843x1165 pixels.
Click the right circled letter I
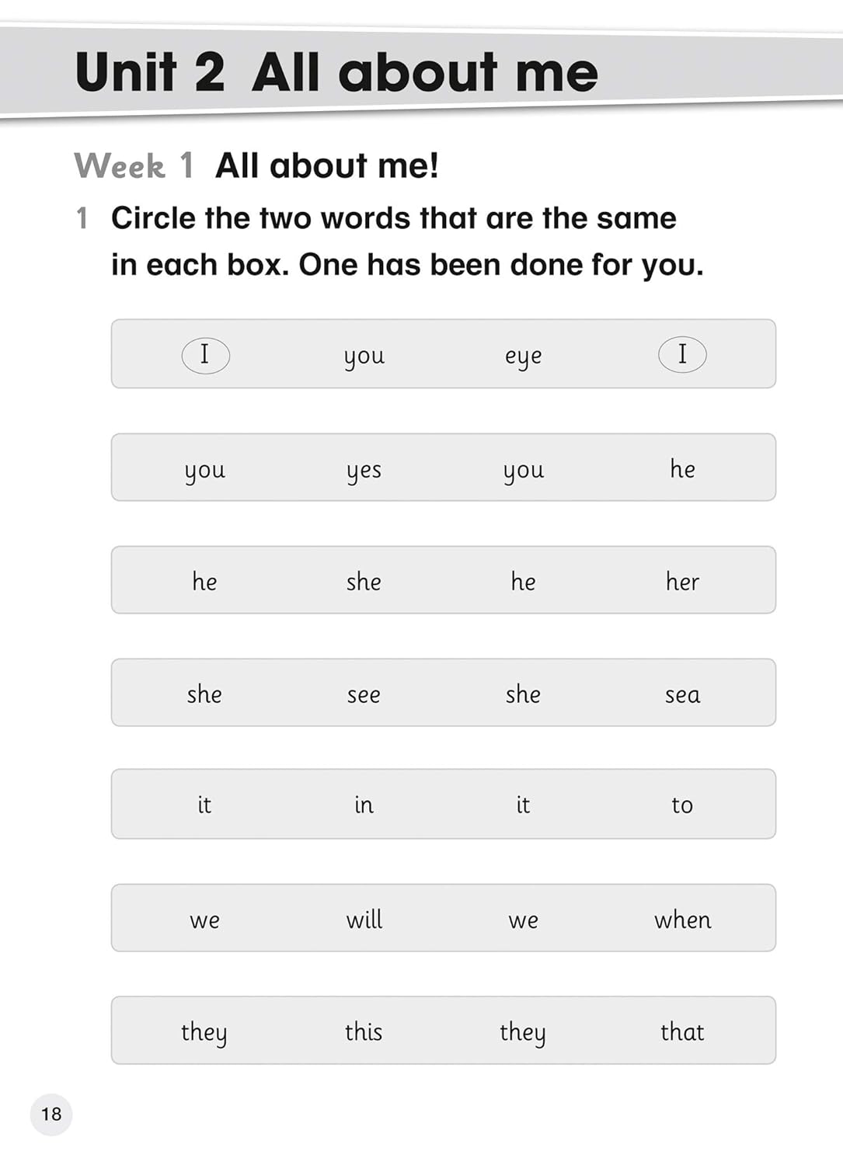point(682,355)
